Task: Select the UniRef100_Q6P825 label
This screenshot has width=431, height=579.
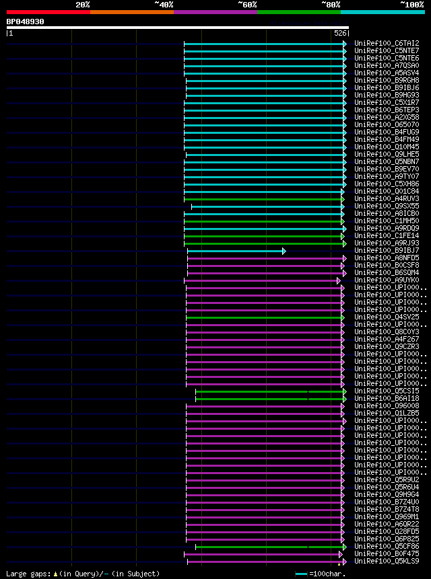Action: (x=387, y=539)
